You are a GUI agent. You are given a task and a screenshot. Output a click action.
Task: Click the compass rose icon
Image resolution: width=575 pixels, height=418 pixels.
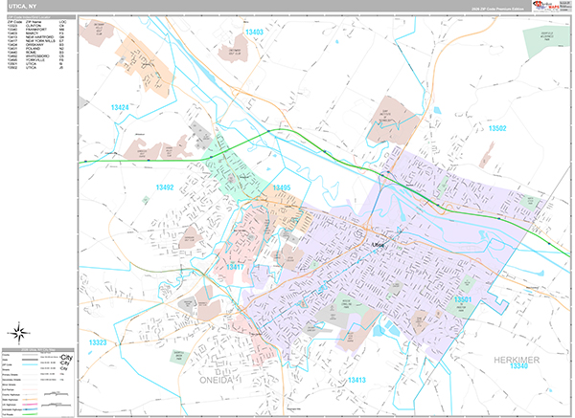click(18, 334)
